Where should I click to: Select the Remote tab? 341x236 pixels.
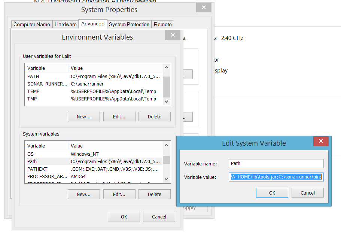click(162, 24)
